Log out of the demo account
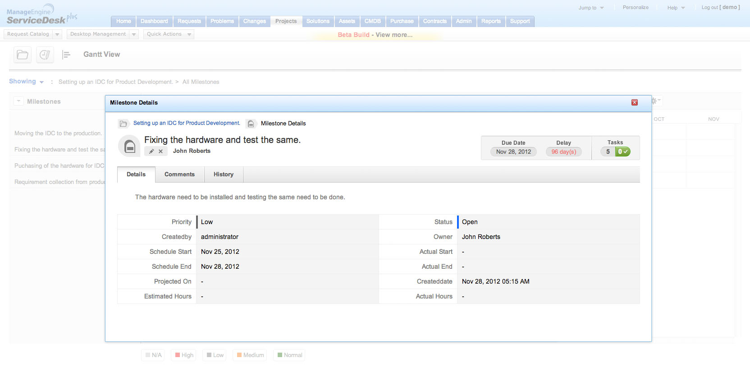Image resolution: width=750 pixels, height=372 pixels. [721, 7]
